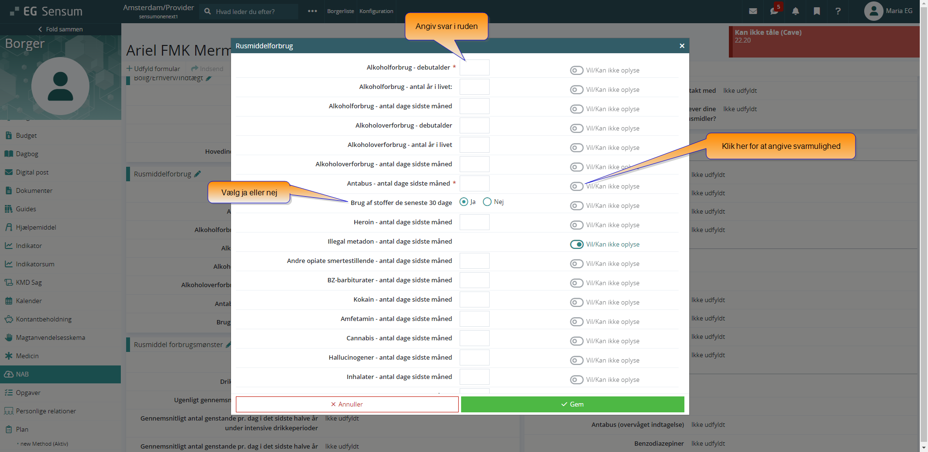Close the Rusmiddelforbrug dialog
The width and height of the screenshot is (928, 452).
(x=682, y=45)
